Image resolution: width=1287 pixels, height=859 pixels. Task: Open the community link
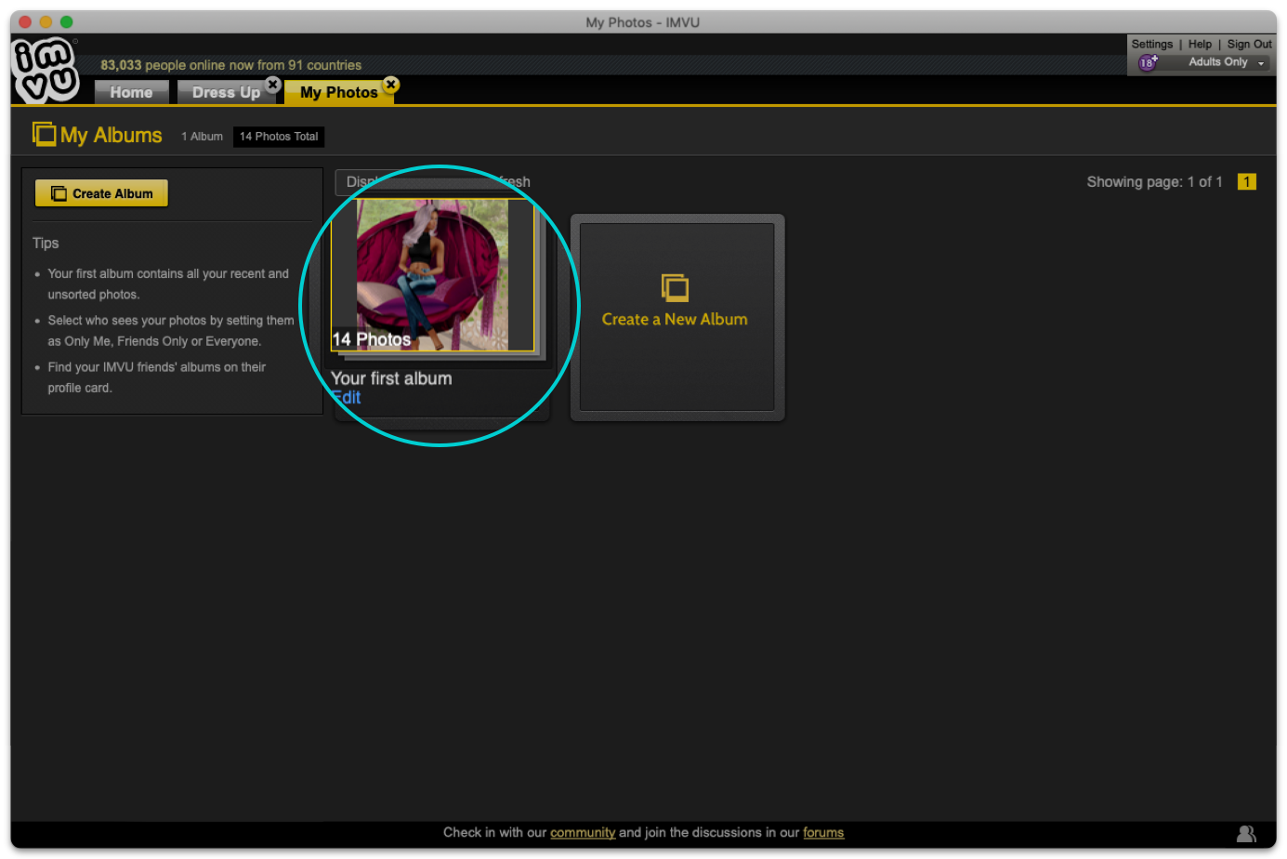tap(583, 833)
